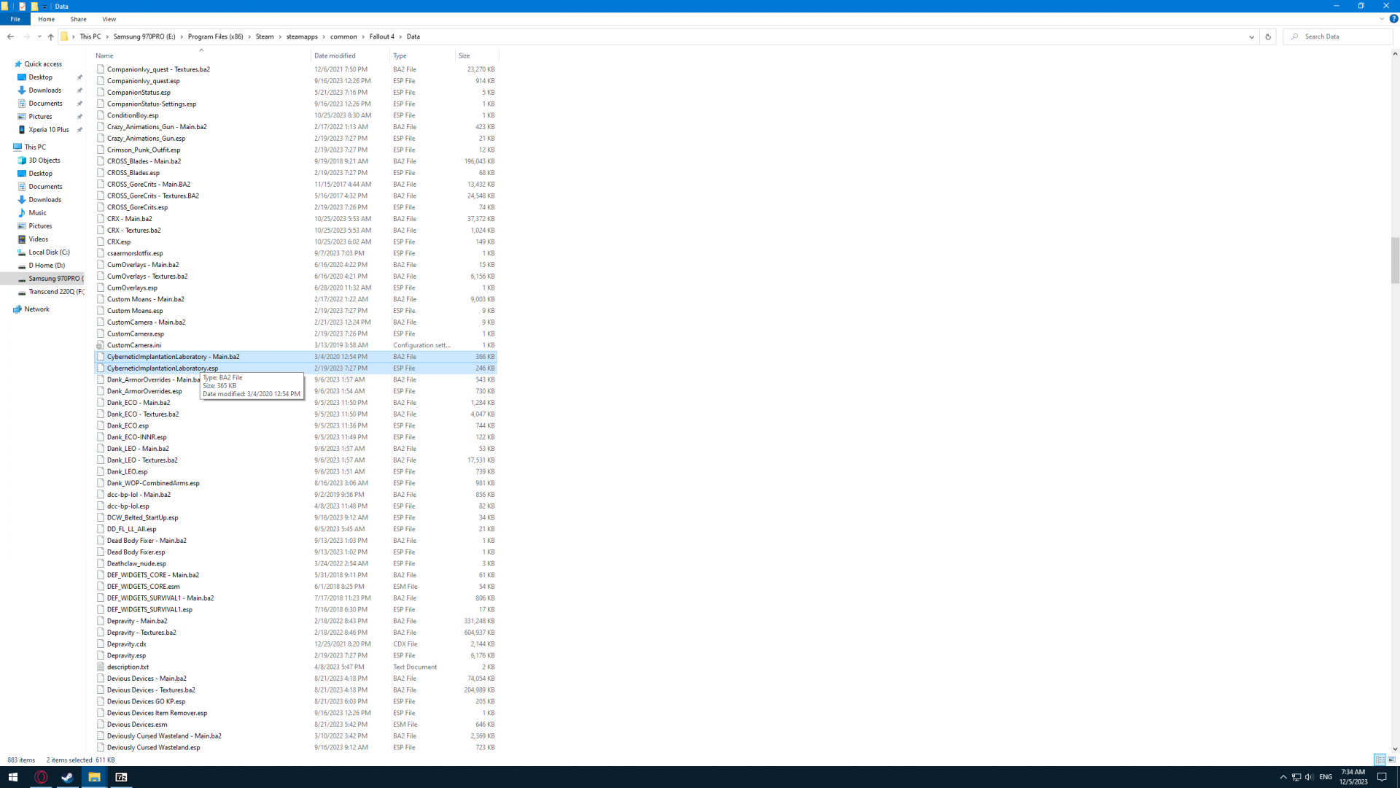The image size is (1400, 788).
Task: Click the Properties quick access toolbar icon
Action: pyautogui.click(x=22, y=6)
